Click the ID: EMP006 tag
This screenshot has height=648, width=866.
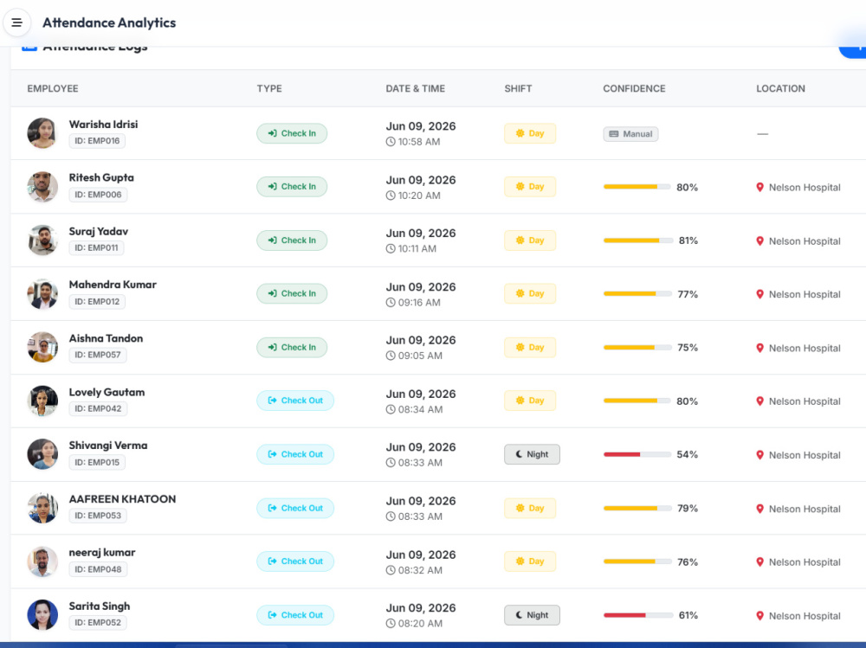[99, 195]
